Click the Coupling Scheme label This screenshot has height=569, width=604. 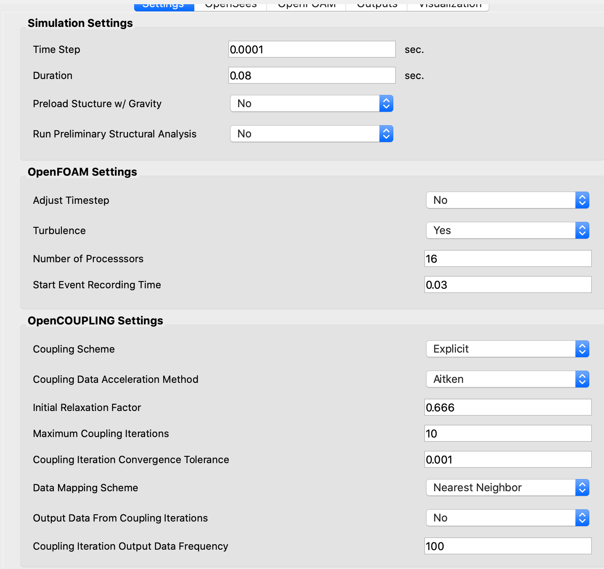point(74,349)
